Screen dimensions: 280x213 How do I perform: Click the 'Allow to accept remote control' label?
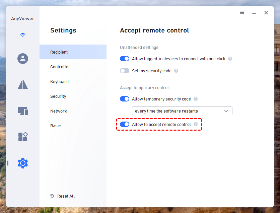point(161,125)
